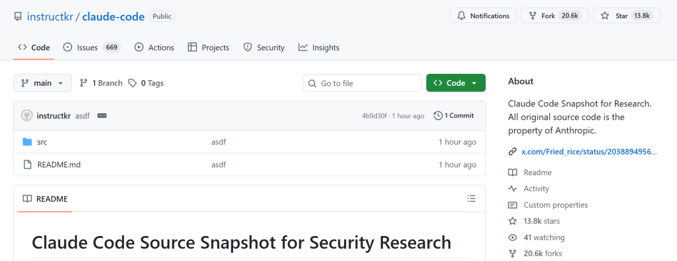Click the README outline list icon
Screen dimensions: 677x261
point(471,198)
